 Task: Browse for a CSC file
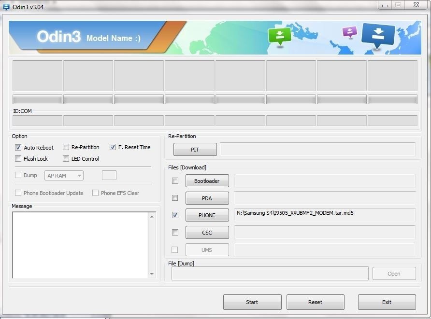[207, 233]
